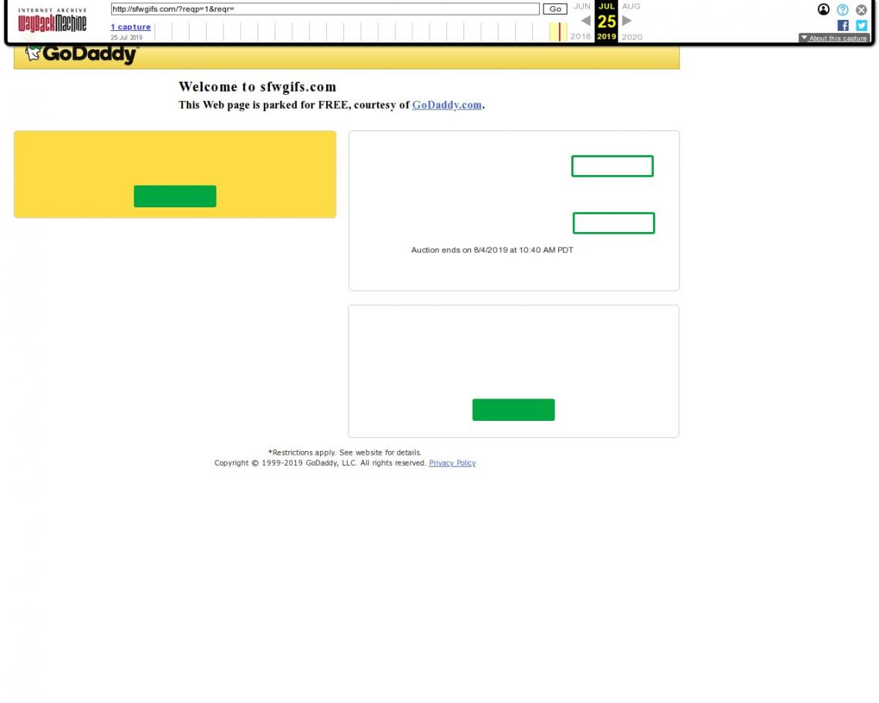Share capture on Facebook

(x=843, y=25)
